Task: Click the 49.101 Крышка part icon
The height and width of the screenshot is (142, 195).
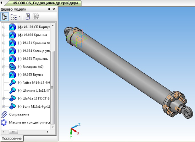Action: 12,43
